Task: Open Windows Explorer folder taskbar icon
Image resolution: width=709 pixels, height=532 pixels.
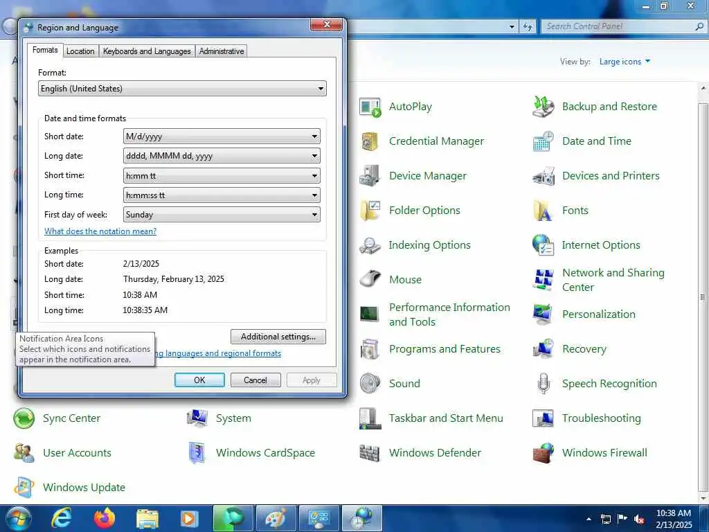Action: [x=147, y=518]
